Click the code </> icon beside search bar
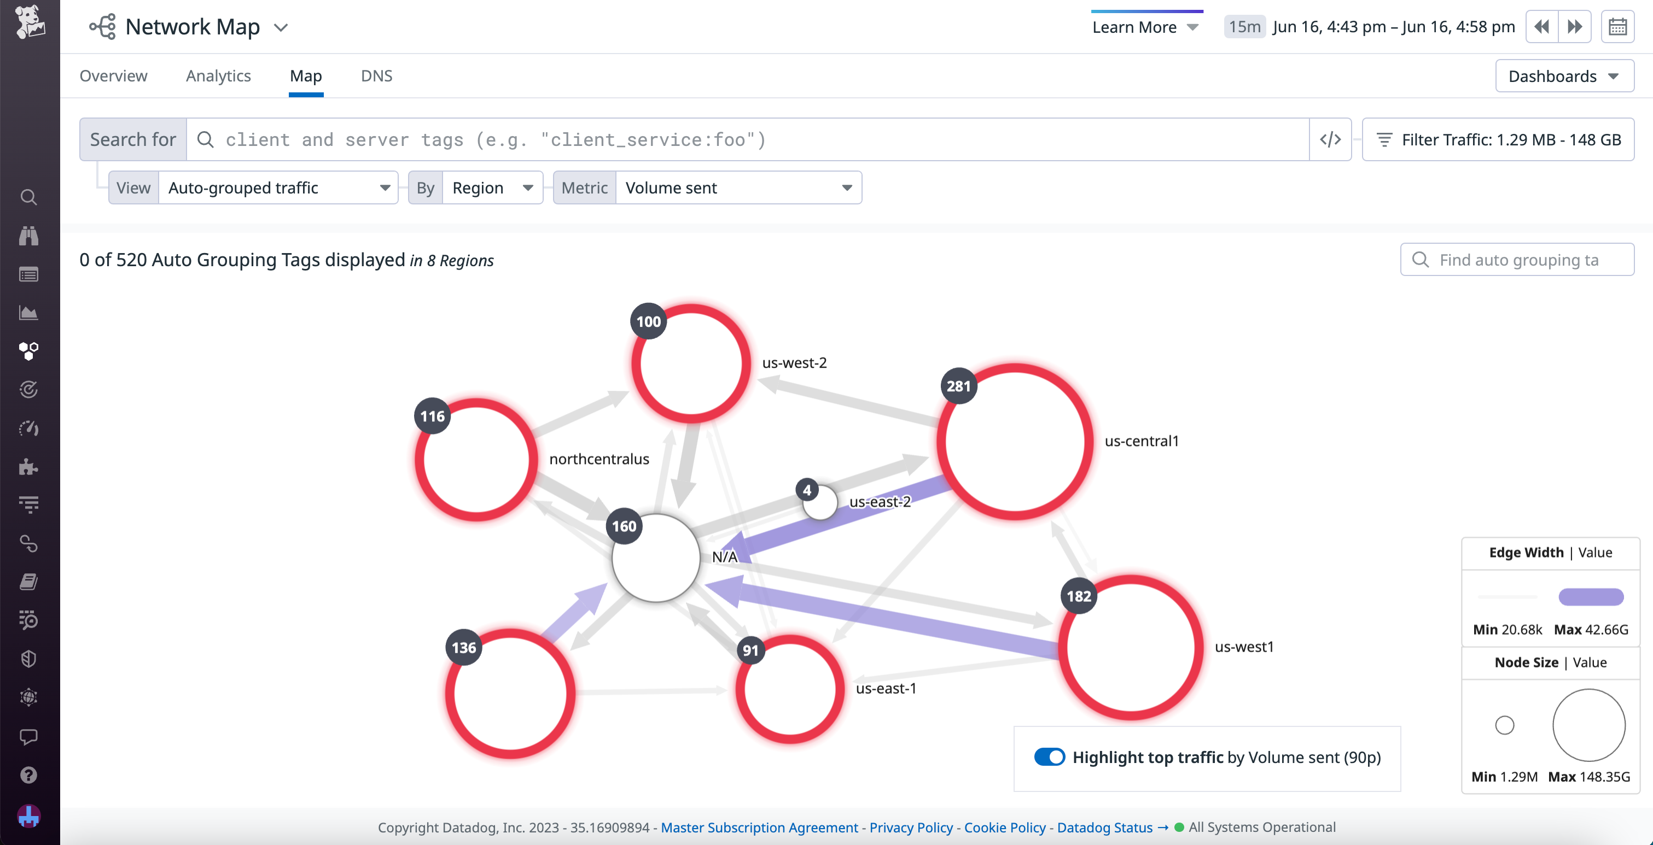The image size is (1653, 845). pos(1330,139)
